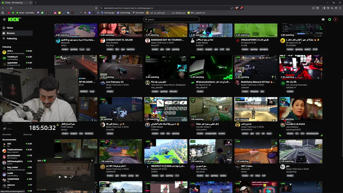
Task: Open ogabdullah channel in the Following list
Action: pyautogui.click(x=17, y=64)
